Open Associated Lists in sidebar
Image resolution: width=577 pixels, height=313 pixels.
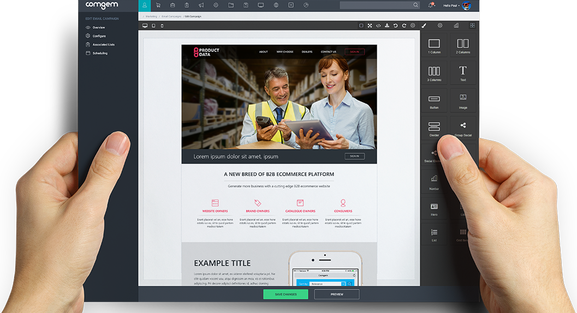pos(100,45)
